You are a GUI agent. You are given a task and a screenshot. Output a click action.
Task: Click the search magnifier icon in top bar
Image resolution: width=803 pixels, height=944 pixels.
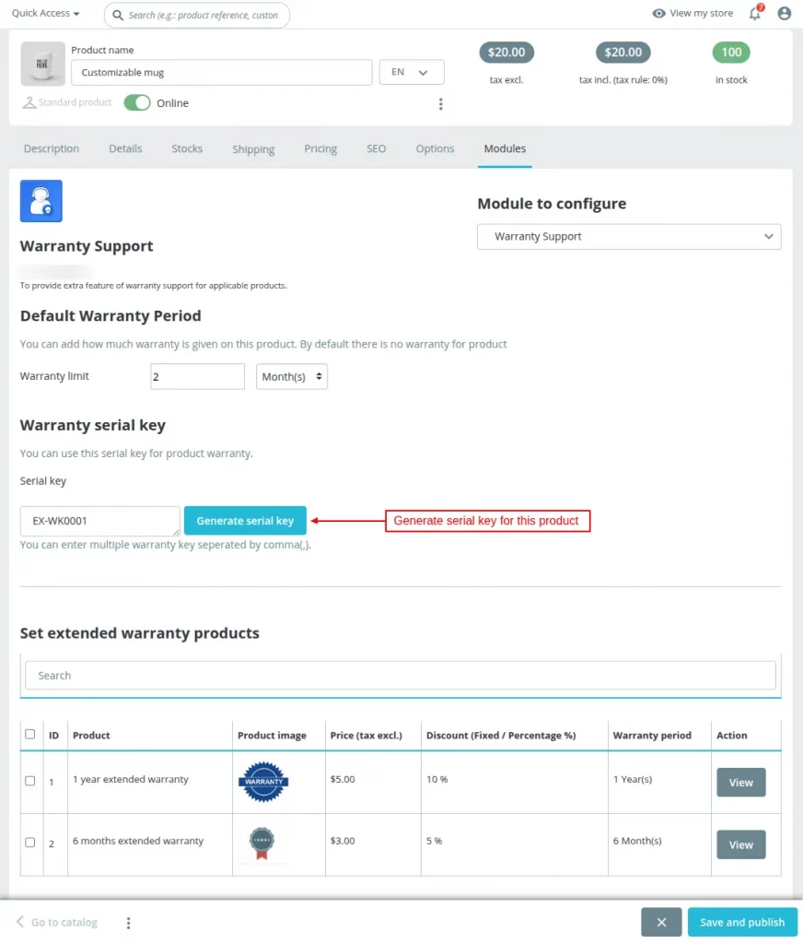tap(117, 15)
